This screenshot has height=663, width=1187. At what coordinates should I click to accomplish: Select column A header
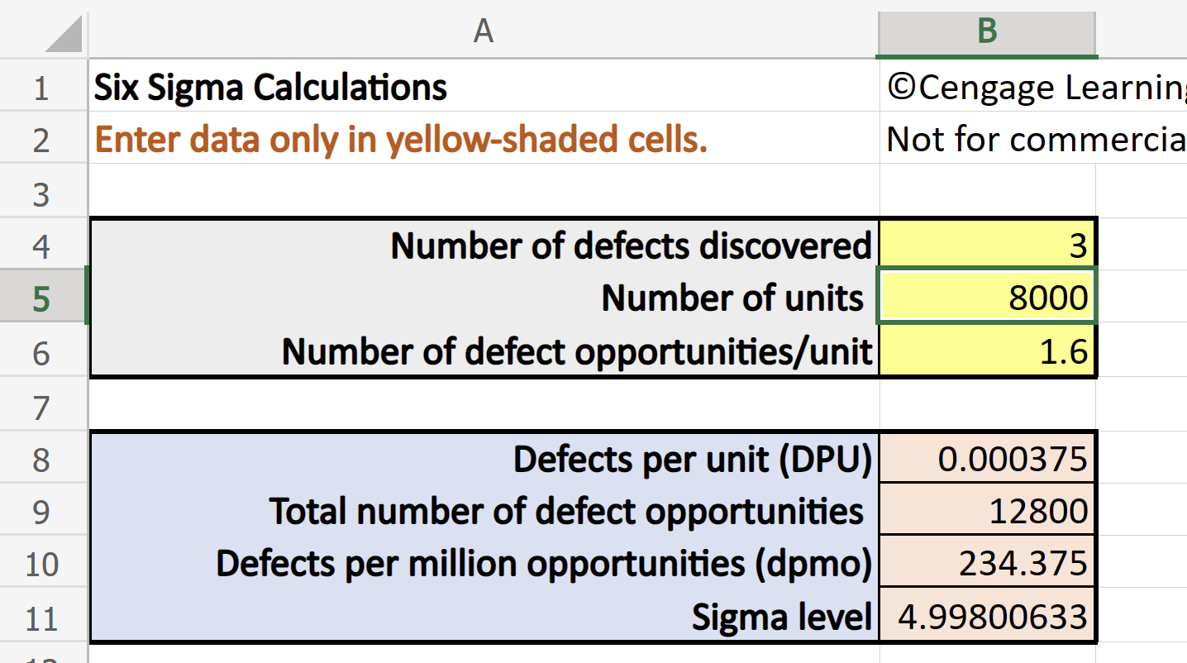click(484, 31)
